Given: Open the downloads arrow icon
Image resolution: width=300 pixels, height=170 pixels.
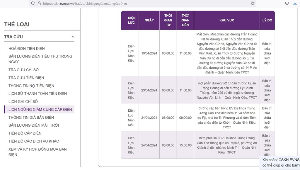Looking at the screenshot, I should pyautogui.click(x=295, y=4).
